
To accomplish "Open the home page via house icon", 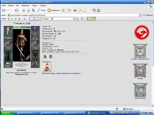I will pyautogui.click(x=33, y=10).
